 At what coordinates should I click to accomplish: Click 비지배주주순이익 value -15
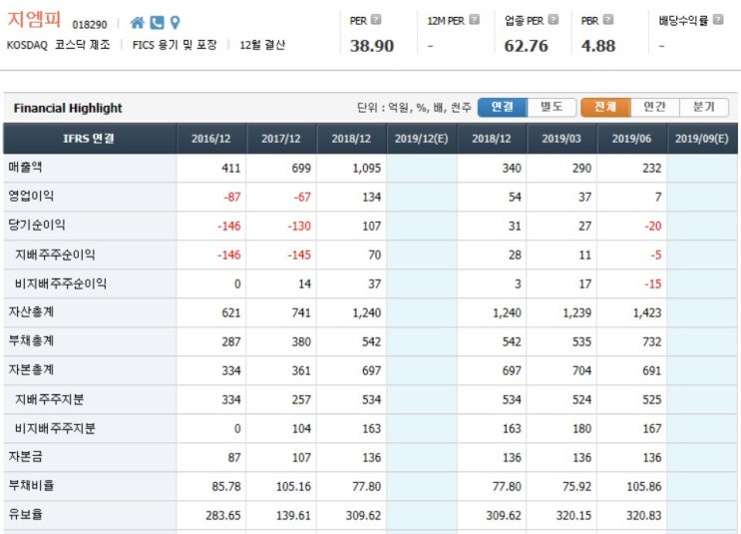click(x=652, y=284)
